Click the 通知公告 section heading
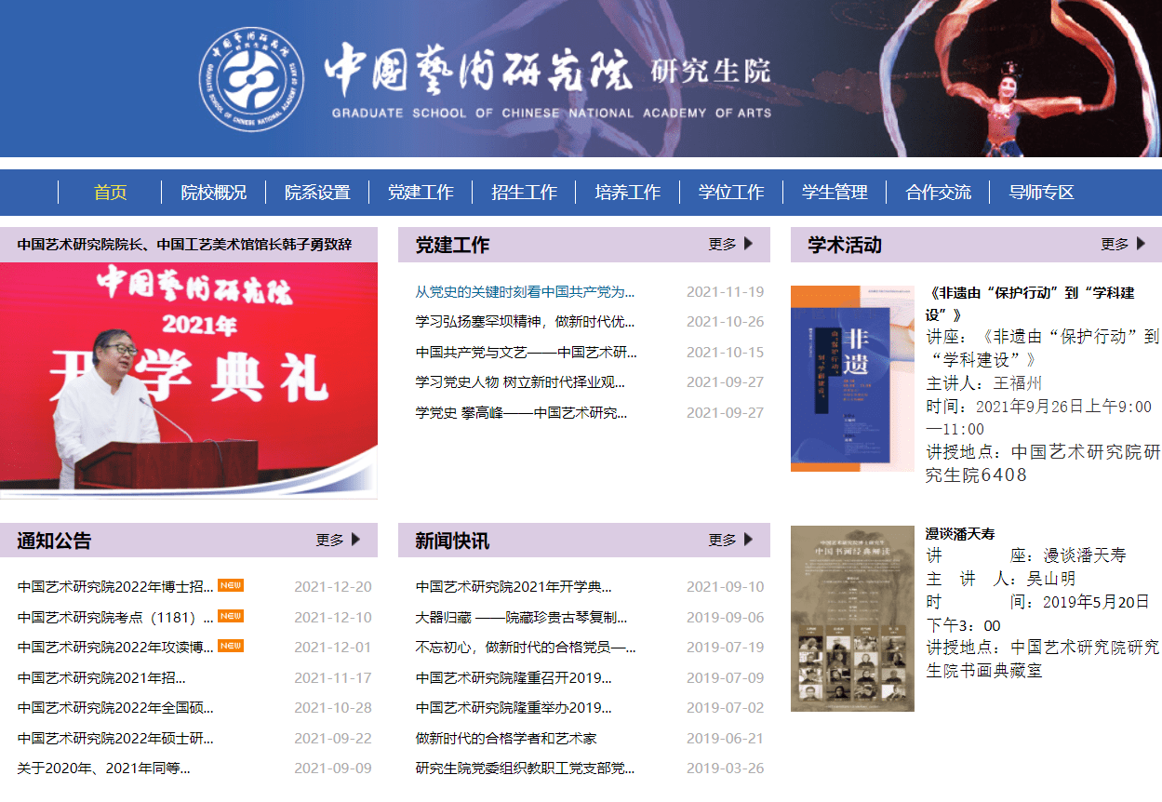The width and height of the screenshot is (1162, 802). click(54, 541)
